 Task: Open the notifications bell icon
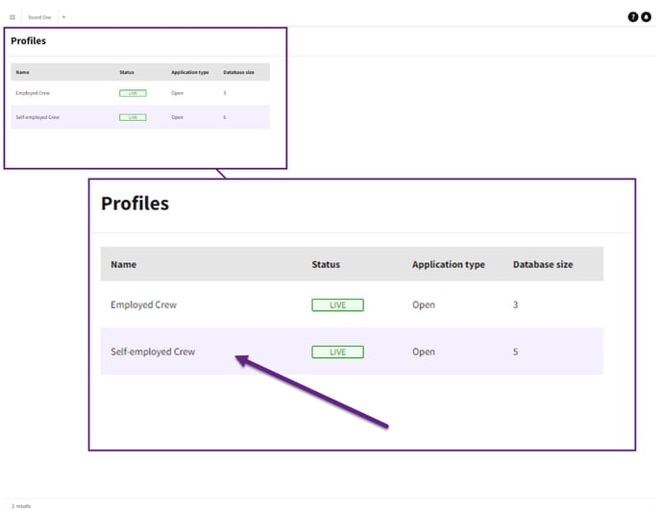pos(646,17)
